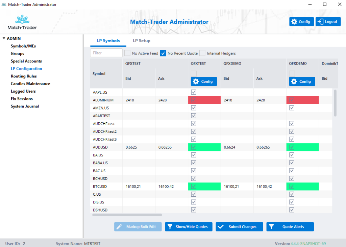Screen dimensions: 346x247
Task: Click the System Name MTRTEST status entry
Action: click(78, 244)
